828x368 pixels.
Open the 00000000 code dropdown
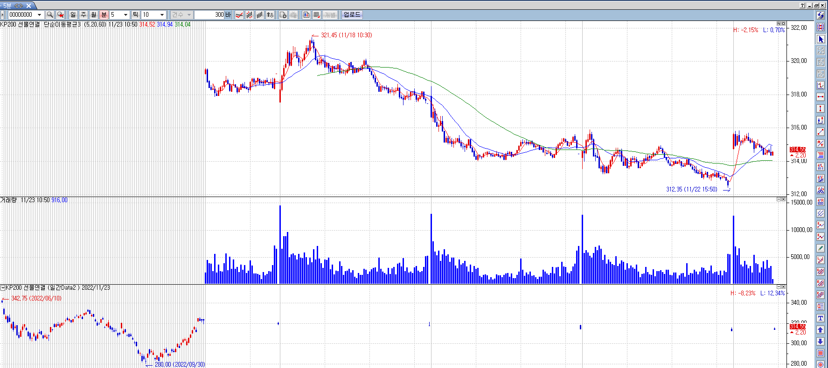tap(39, 15)
